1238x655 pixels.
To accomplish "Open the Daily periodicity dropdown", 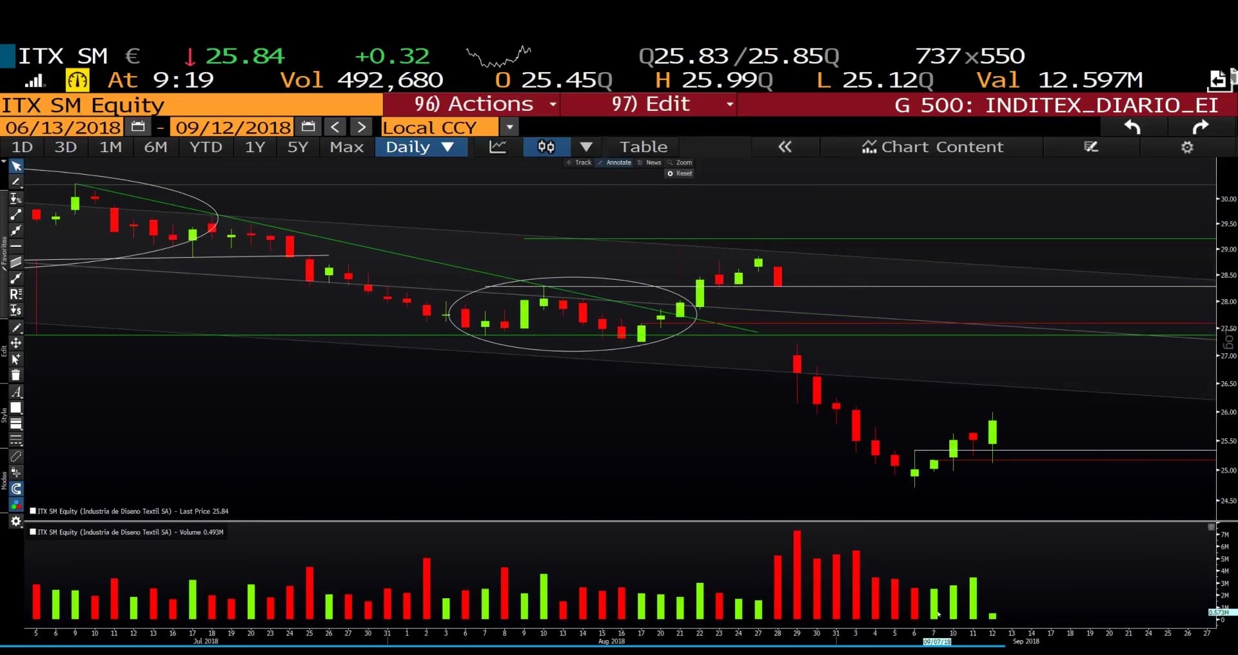I will point(420,147).
